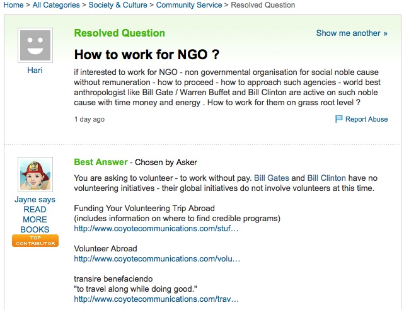Viewport: 404px width, 310px height.
Task: Open Society & Culture category
Action: point(118,5)
